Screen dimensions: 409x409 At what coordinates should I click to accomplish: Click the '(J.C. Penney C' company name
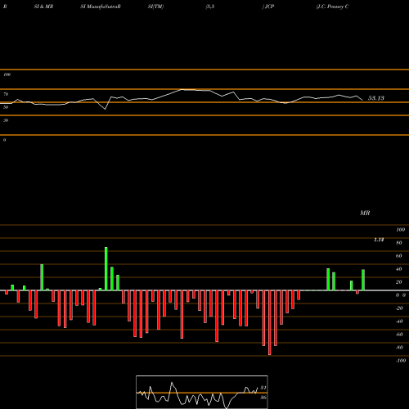[332, 7]
